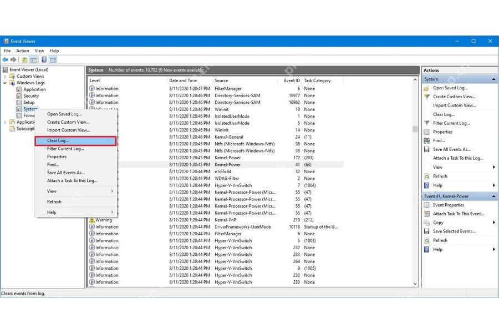Click the binoculars Find icon in Actions pane
The image size is (499, 333).
coord(427,140)
